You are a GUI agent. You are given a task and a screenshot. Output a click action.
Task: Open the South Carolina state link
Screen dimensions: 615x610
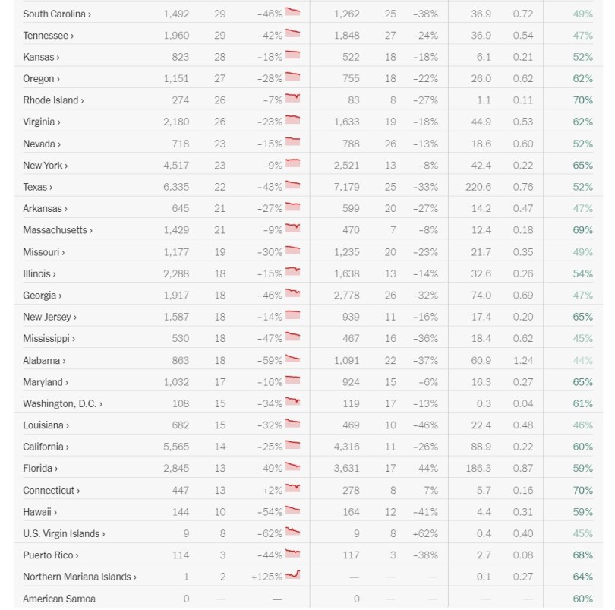[58, 14]
